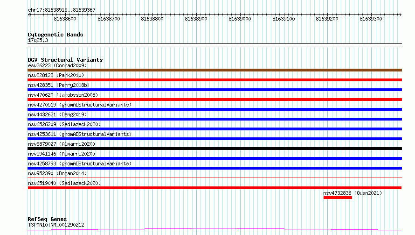
Task: Click nsv4432621 (Deng2019) label
Action: click(57, 114)
